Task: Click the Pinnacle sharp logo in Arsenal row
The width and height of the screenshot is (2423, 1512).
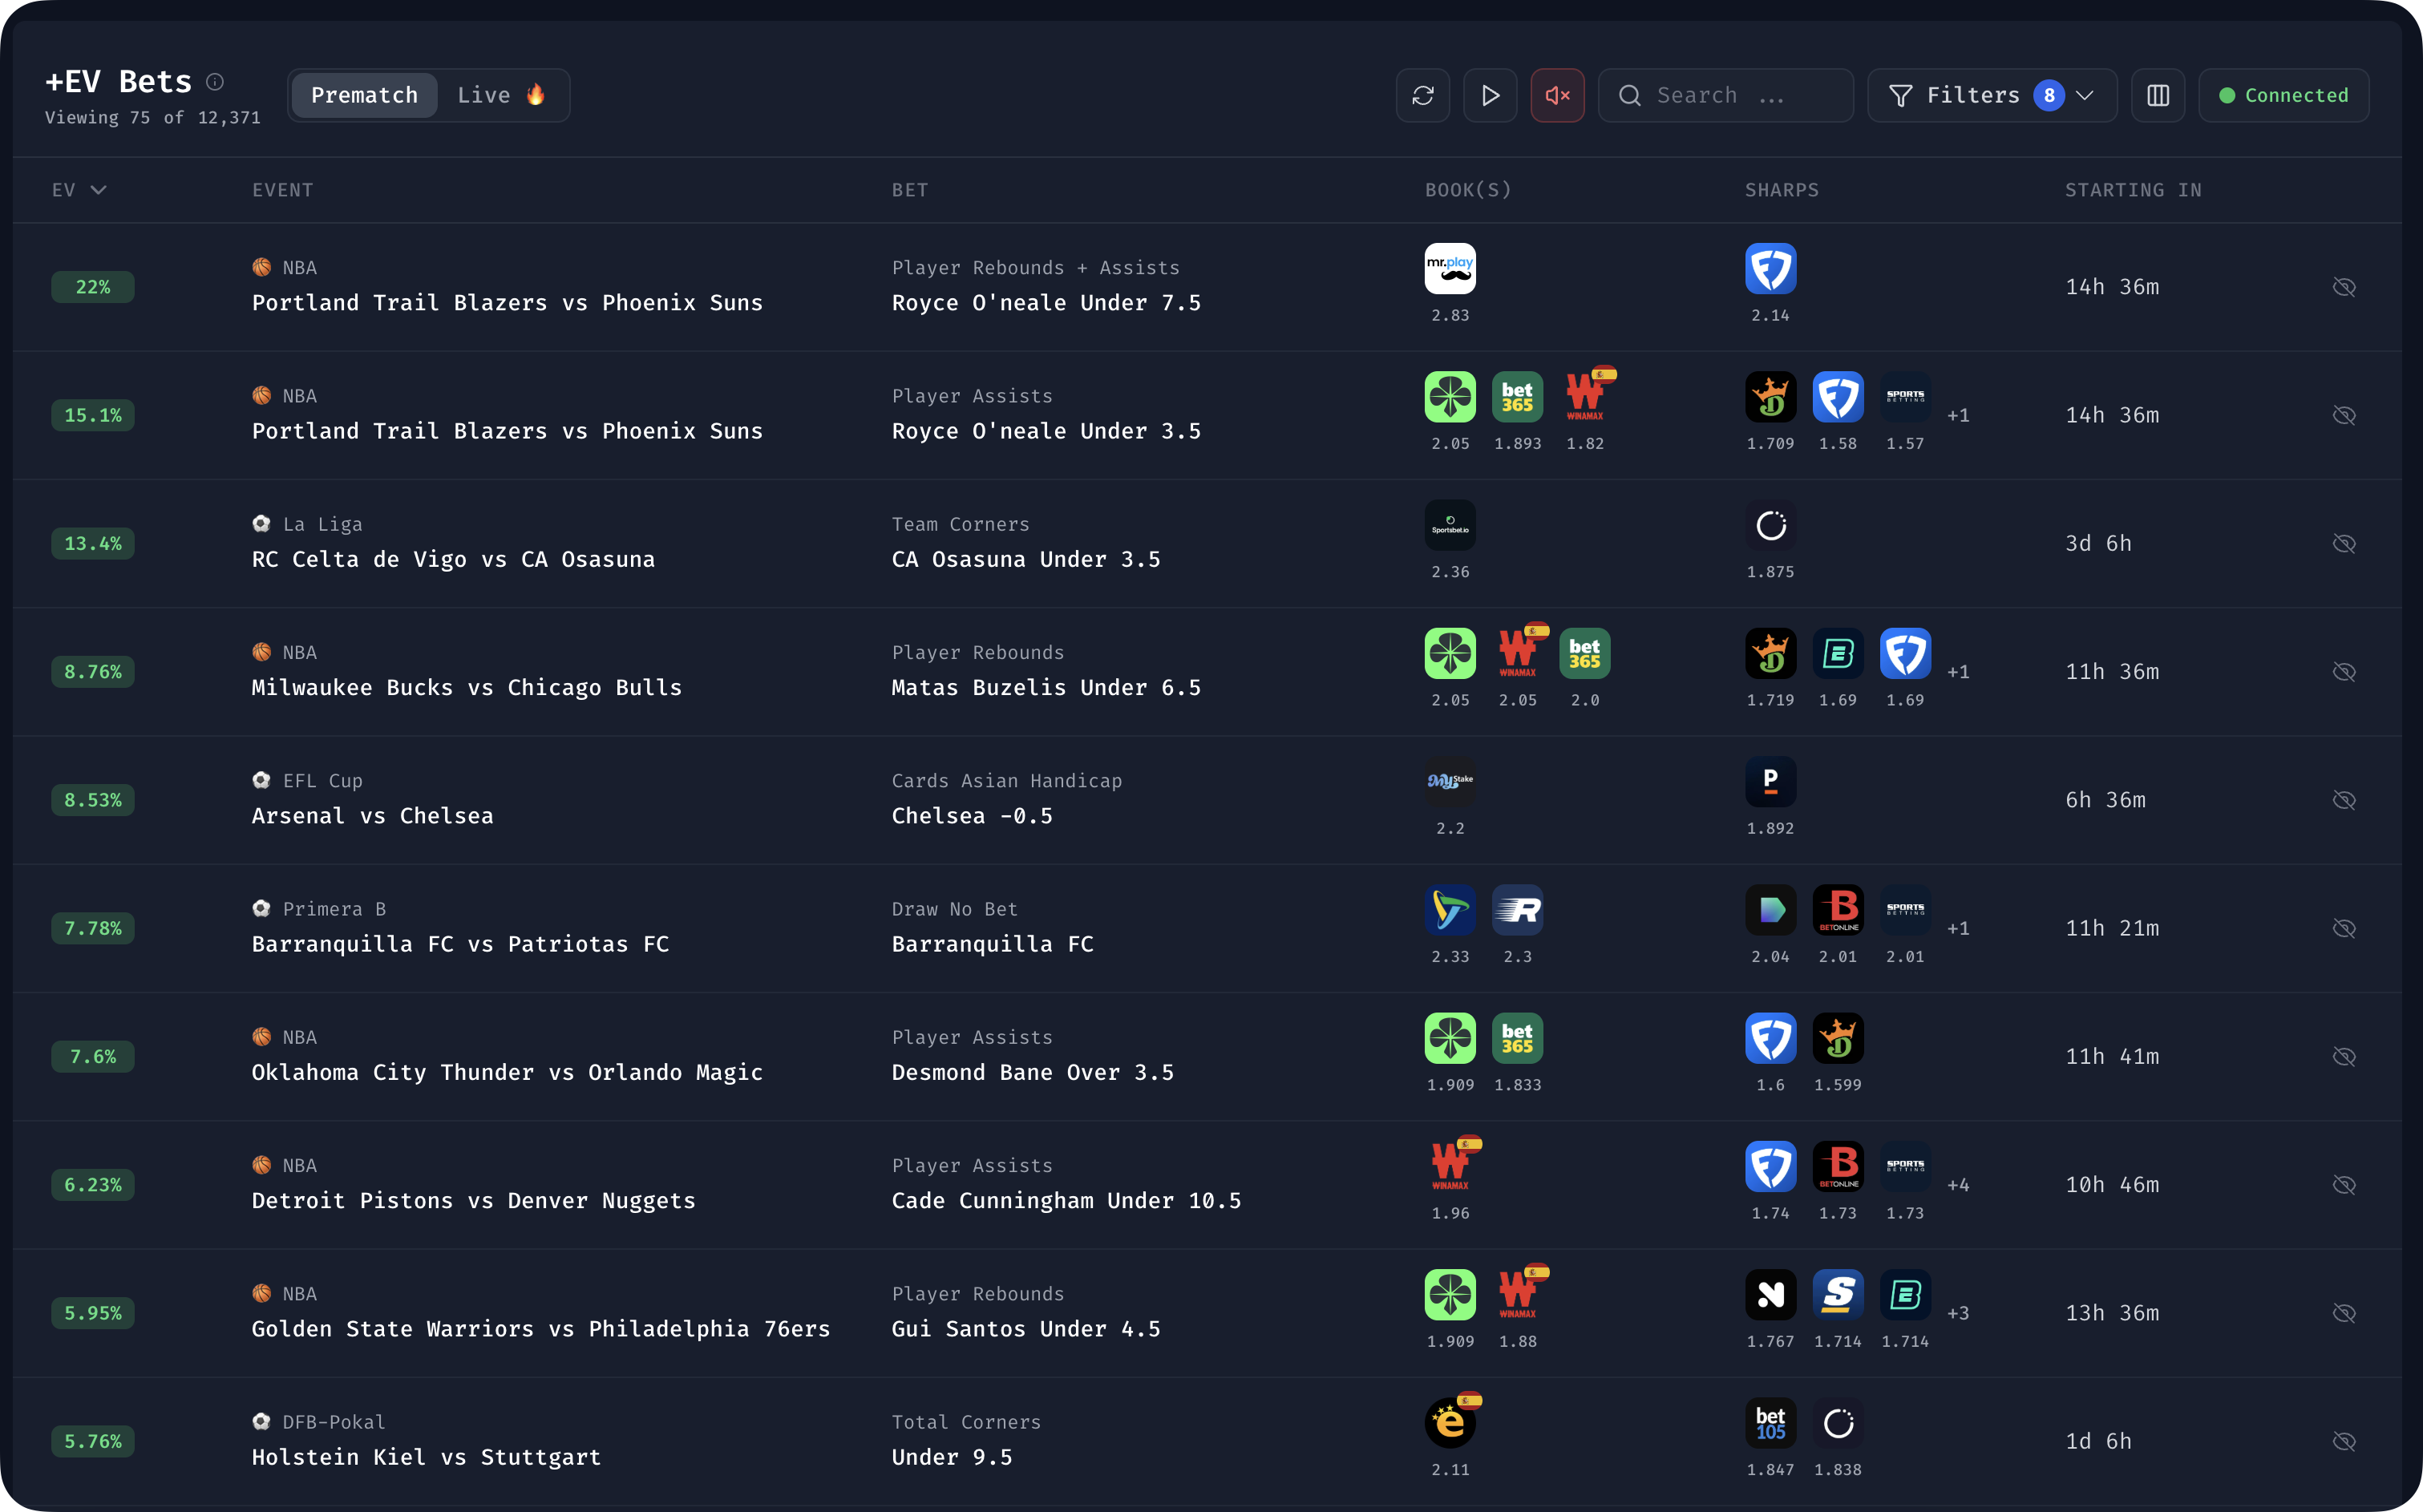Action: (x=1770, y=781)
